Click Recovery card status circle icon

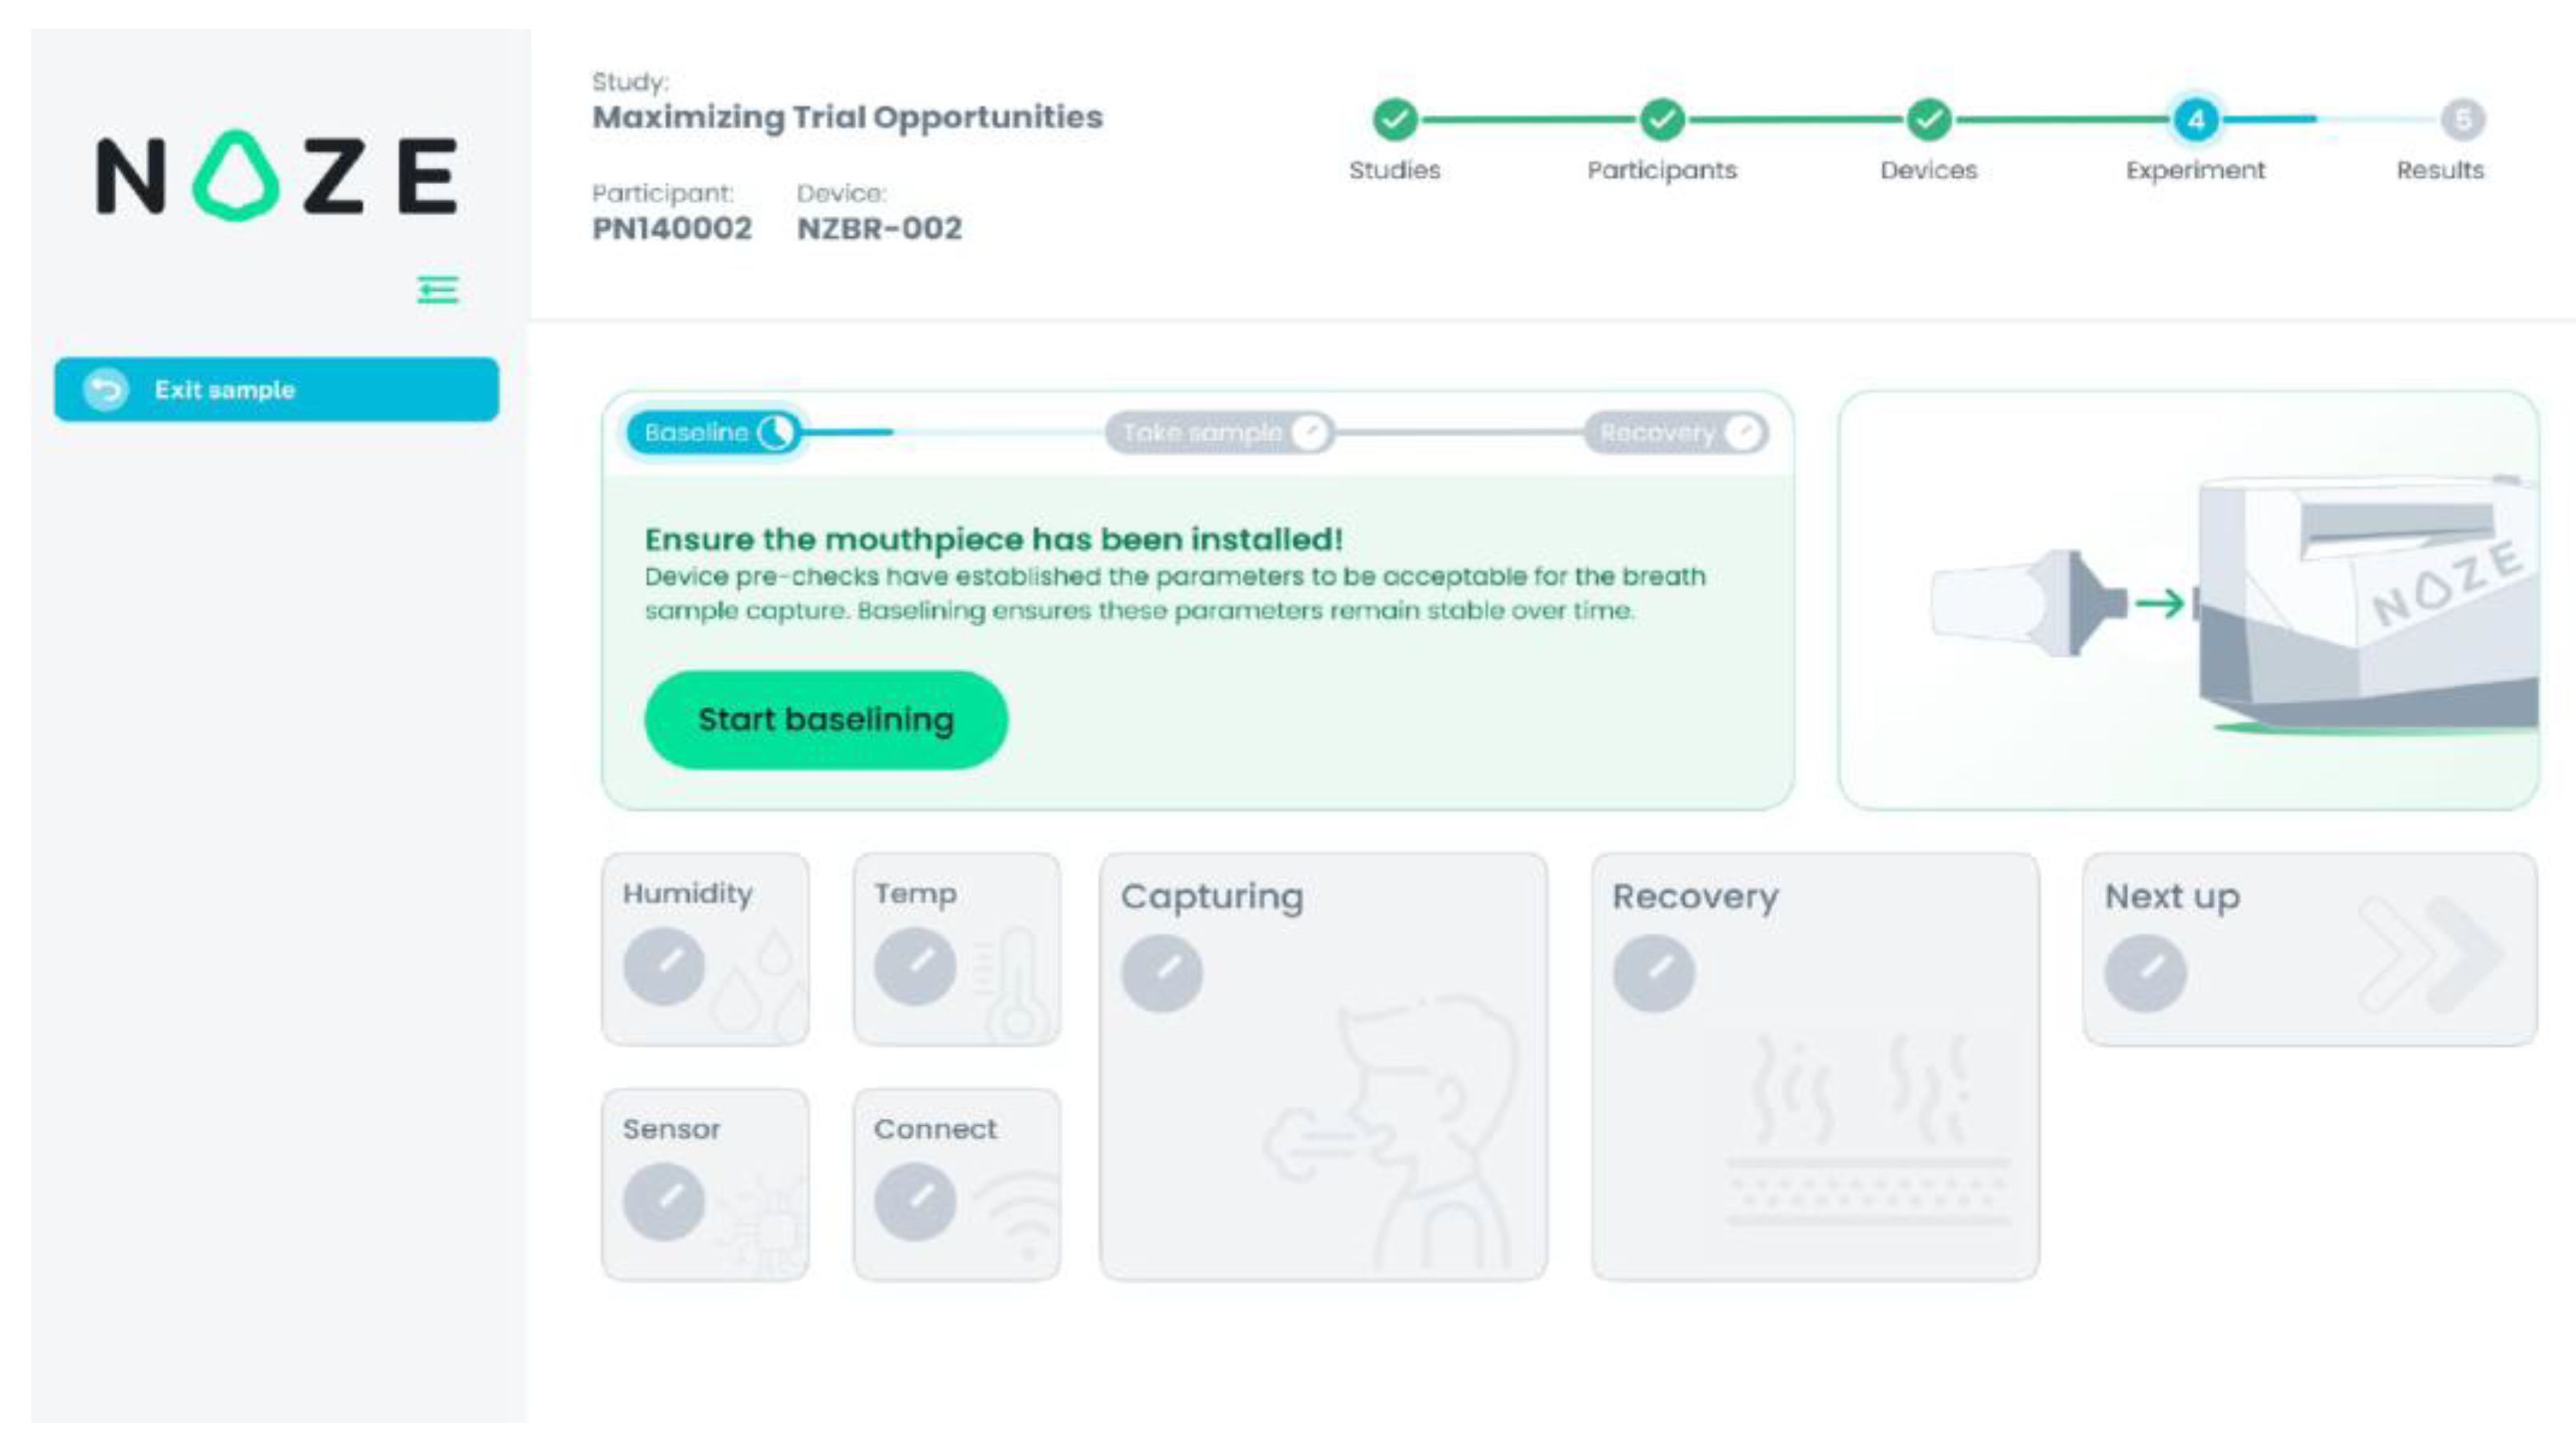coord(1654,972)
